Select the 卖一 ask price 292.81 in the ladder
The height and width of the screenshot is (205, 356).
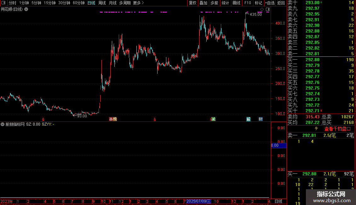(313, 54)
